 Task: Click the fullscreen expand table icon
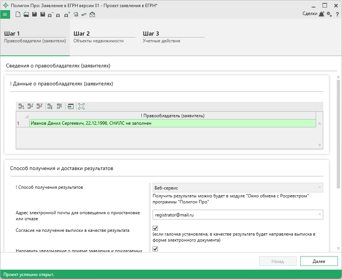point(81,106)
